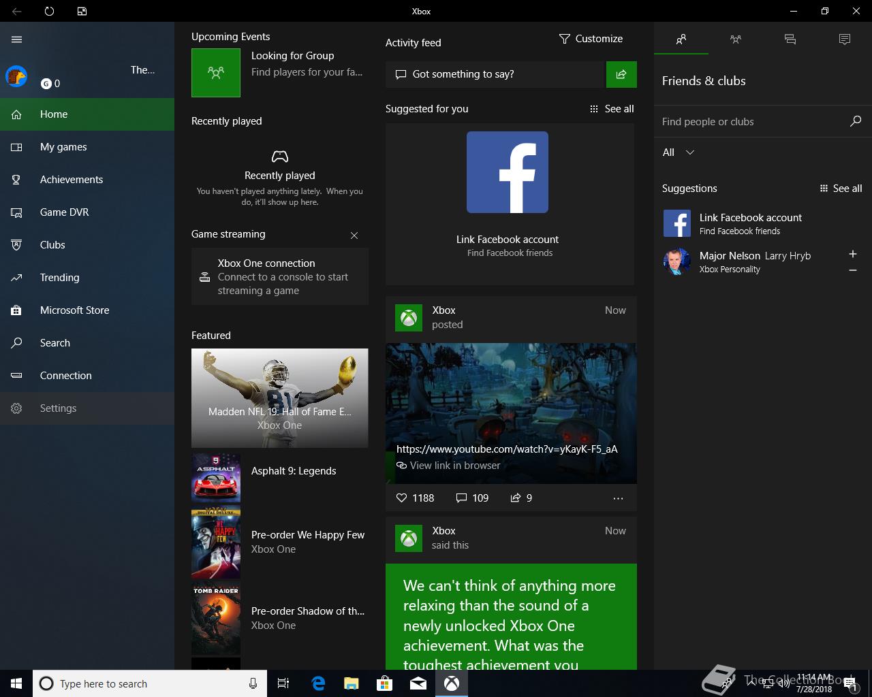Viewport: 872px width, 697px height.
Task: Click microphone icon in taskbar search
Action: (x=253, y=683)
